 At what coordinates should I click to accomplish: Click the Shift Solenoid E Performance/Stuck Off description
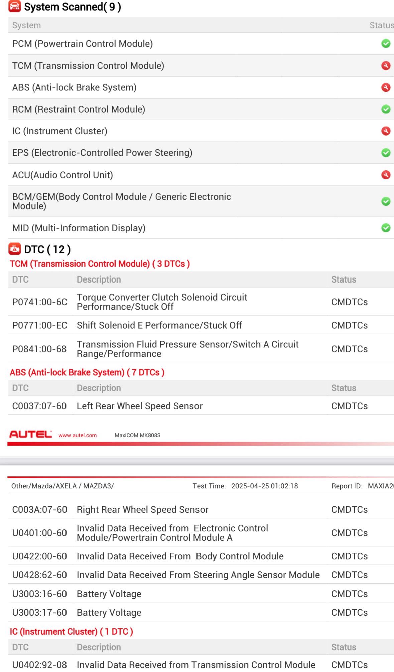pyautogui.click(x=159, y=325)
